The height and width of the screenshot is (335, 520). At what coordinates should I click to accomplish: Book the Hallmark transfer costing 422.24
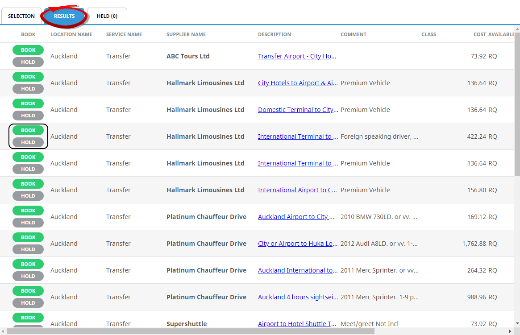tap(28, 130)
